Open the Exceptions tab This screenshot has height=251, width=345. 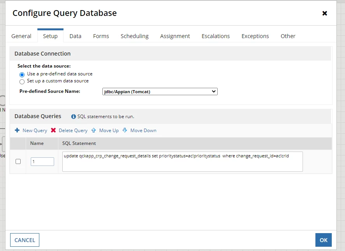pyautogui.click(x=255, y=36)
